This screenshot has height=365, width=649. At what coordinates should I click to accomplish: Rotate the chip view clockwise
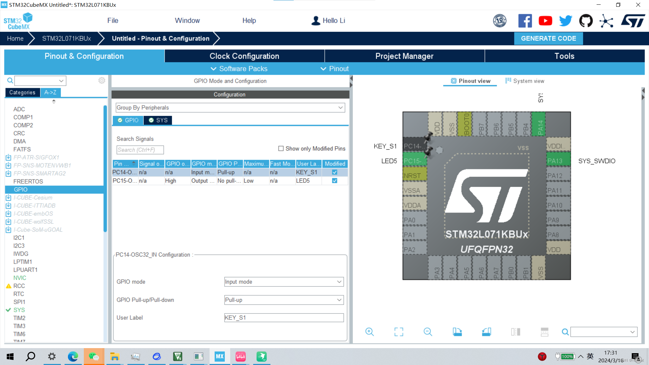(457, 332)
